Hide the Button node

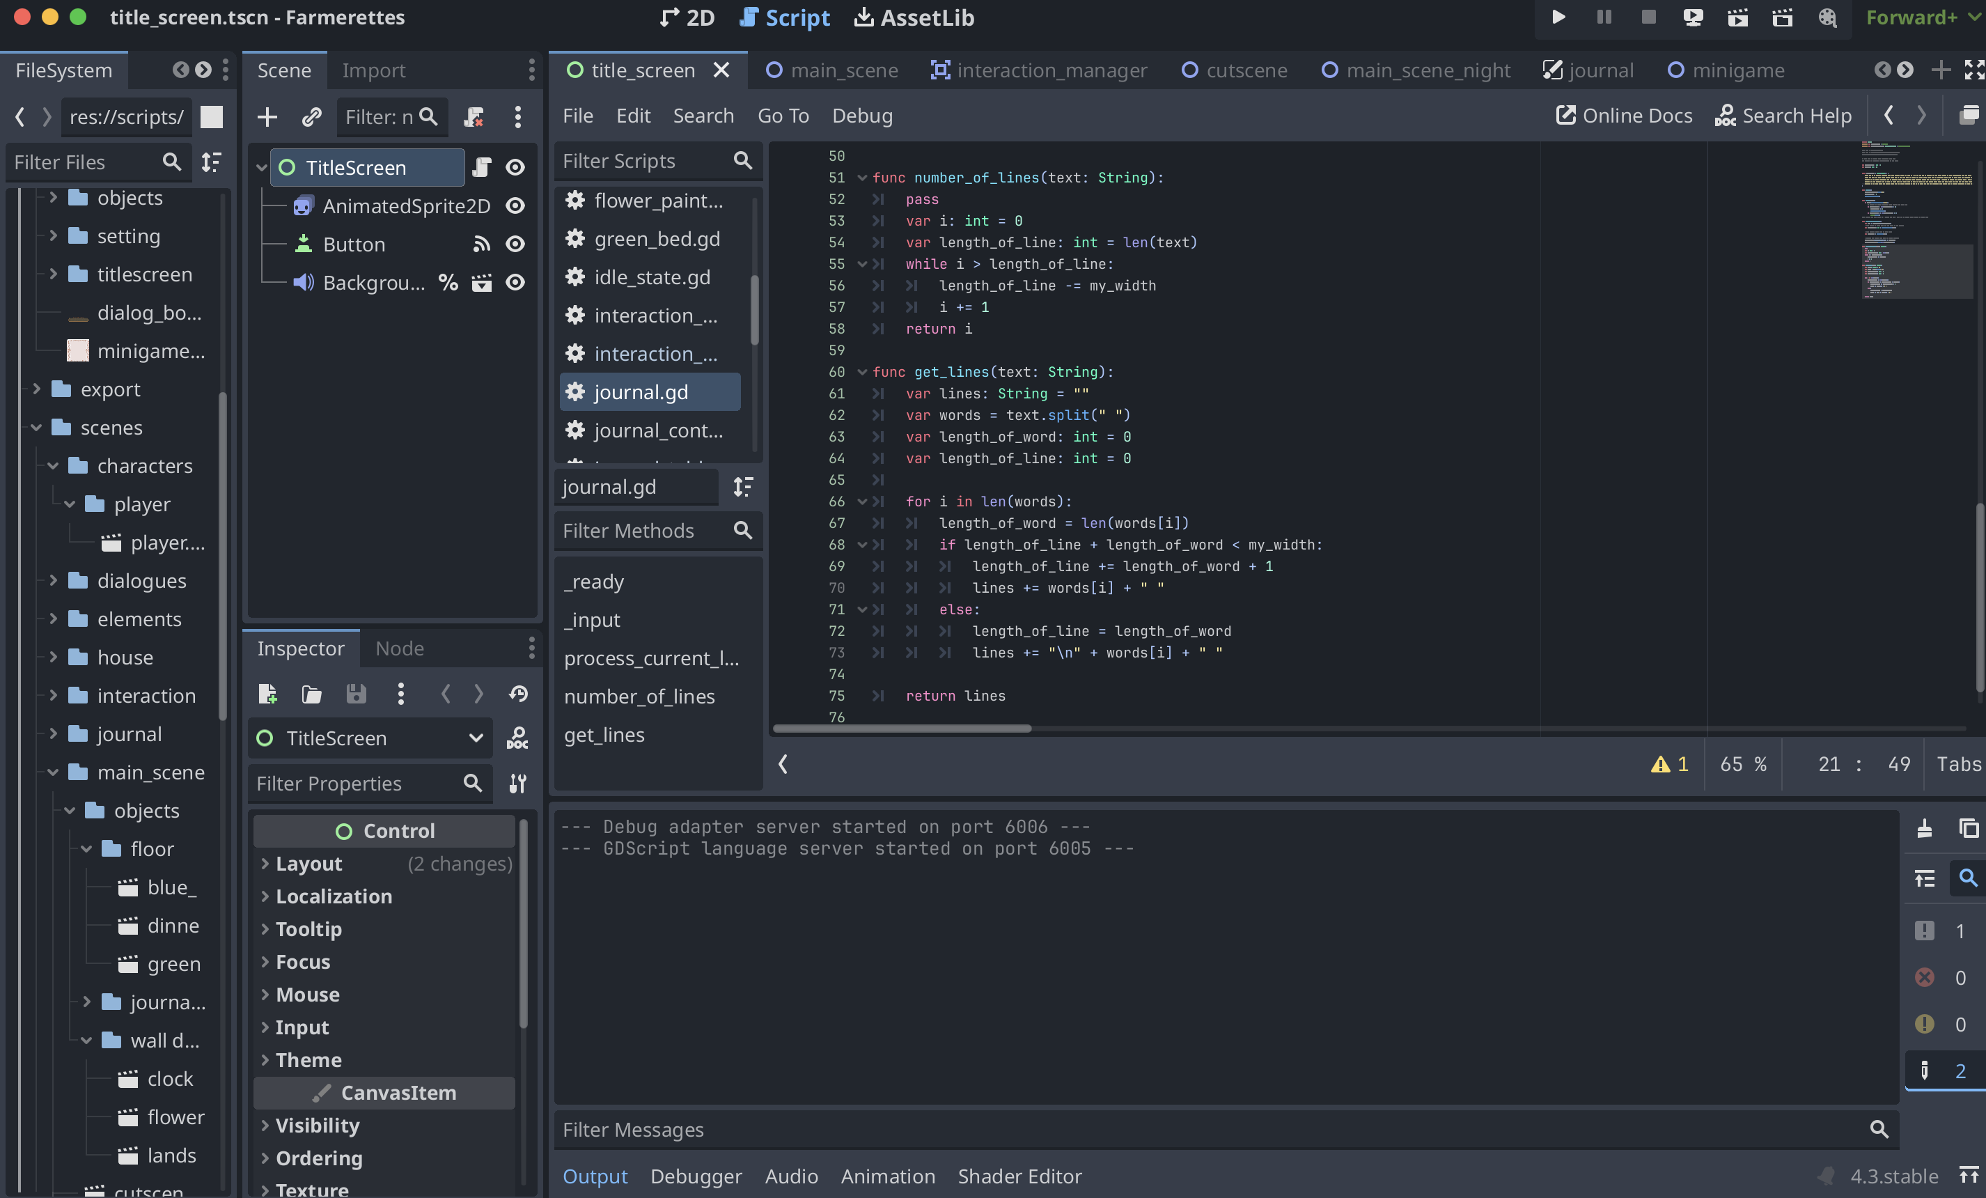pyautogui.click(x=515, y=244)
